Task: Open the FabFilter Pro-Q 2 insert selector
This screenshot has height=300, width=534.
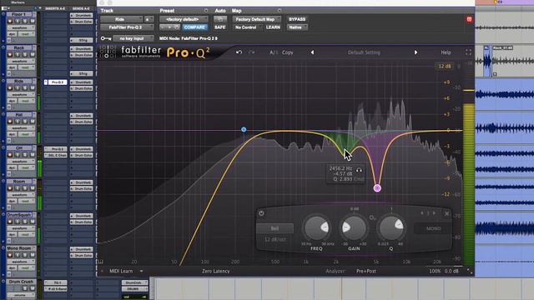Action: coord(127,27)
